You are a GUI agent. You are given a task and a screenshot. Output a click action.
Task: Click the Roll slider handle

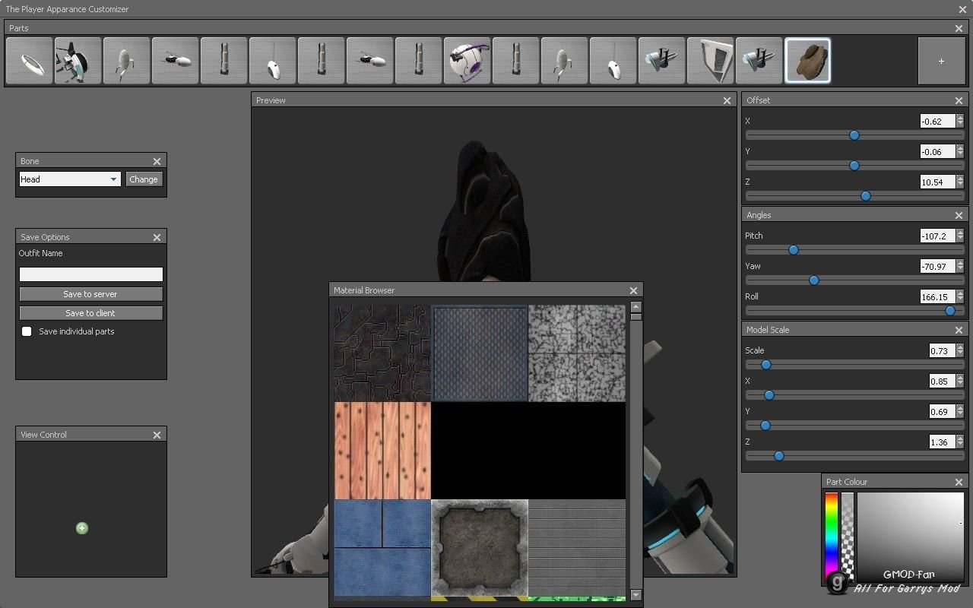(x=950, y=311)
